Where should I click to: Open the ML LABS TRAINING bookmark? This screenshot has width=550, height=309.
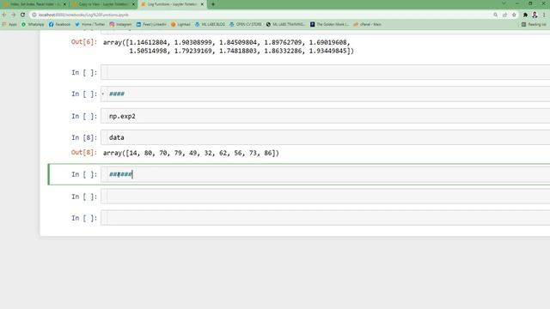pyautogui.click(x=285, y=24)
